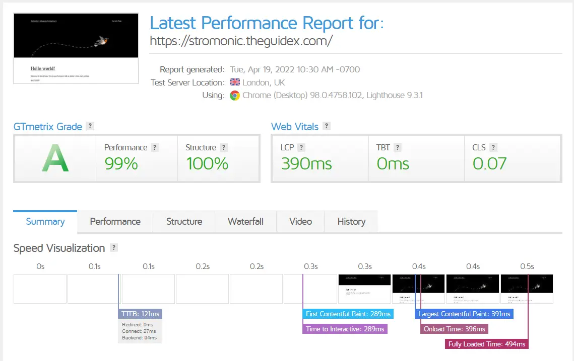Image resolution: width=574 pixels, height=361 pixels.
Task: Click the Largest Contentful Paint marker
Action: click(x=464, y=313)
